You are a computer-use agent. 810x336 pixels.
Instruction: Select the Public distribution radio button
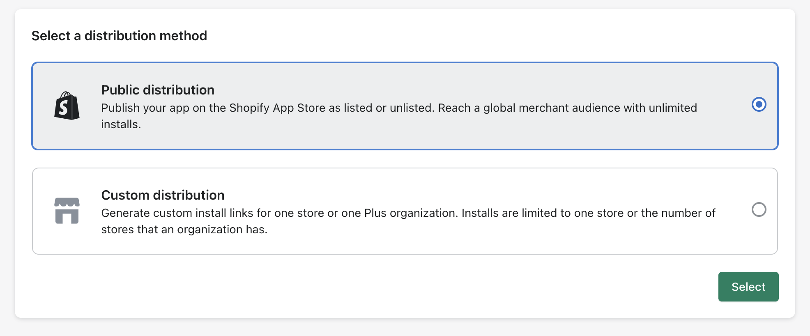click(x=759, y=104)
